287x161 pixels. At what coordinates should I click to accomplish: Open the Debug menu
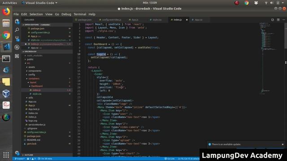point(66,14)
